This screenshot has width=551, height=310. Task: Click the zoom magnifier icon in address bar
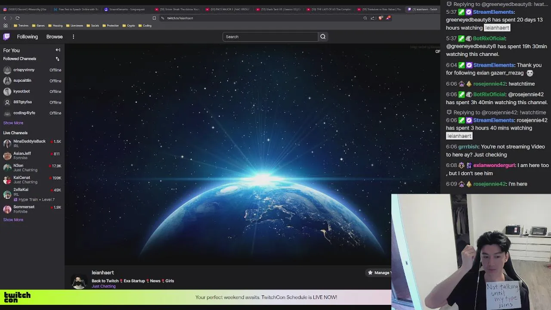pos(365,18)
